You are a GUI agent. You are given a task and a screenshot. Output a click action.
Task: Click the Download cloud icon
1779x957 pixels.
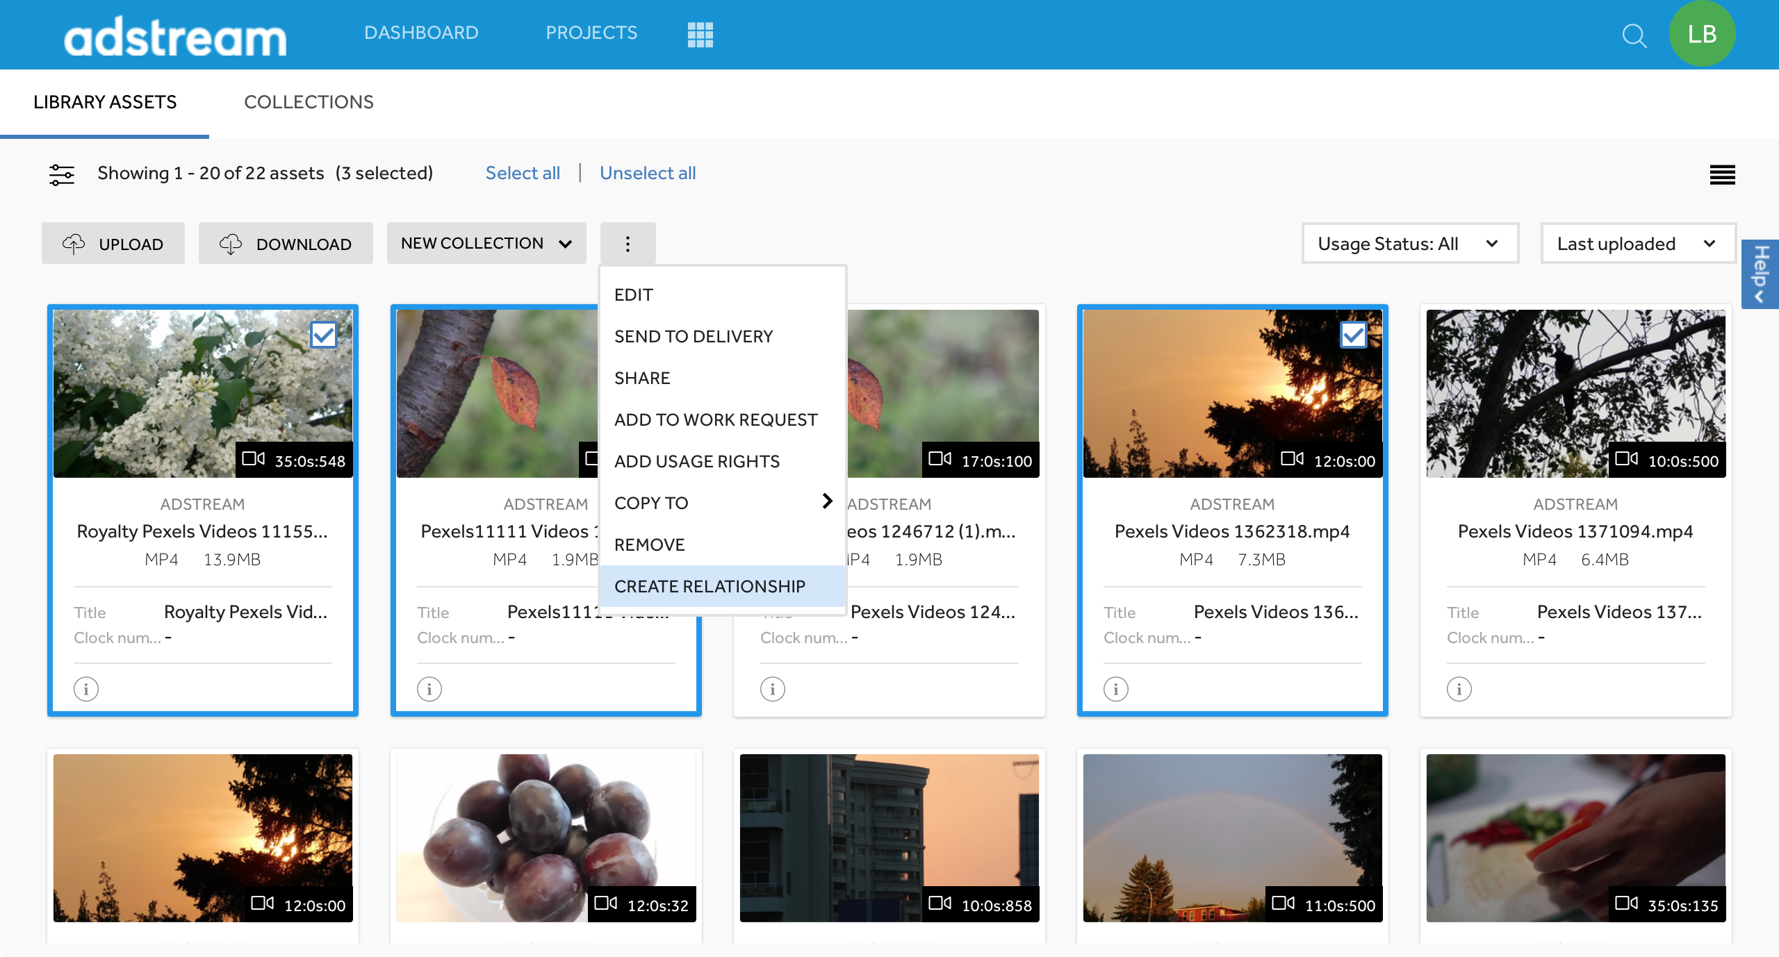pyautogui.click(x=231, y=244)
